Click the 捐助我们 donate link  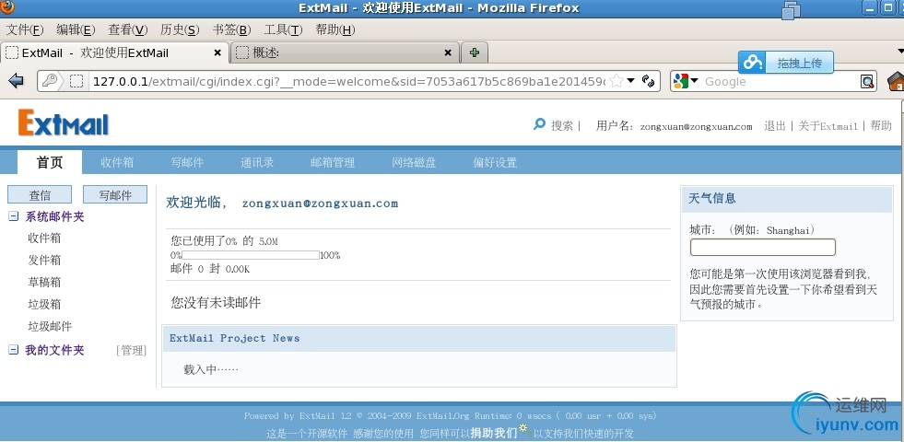[x=494, y=432]
